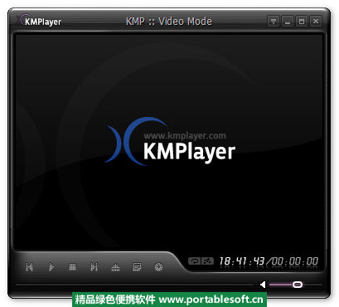The width and height of the screenshot is (339, 307).
Task: Mute audio using the speaker icon
Action: tap(263, 285)
